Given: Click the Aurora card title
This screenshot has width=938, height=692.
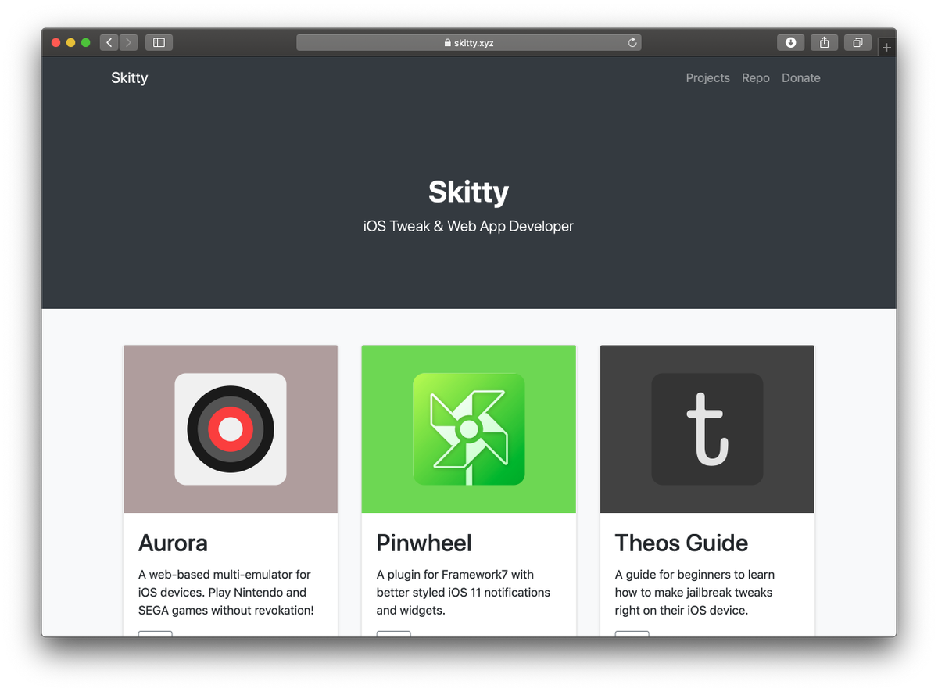Looking at the screenshot, I should tap(173, 543).
